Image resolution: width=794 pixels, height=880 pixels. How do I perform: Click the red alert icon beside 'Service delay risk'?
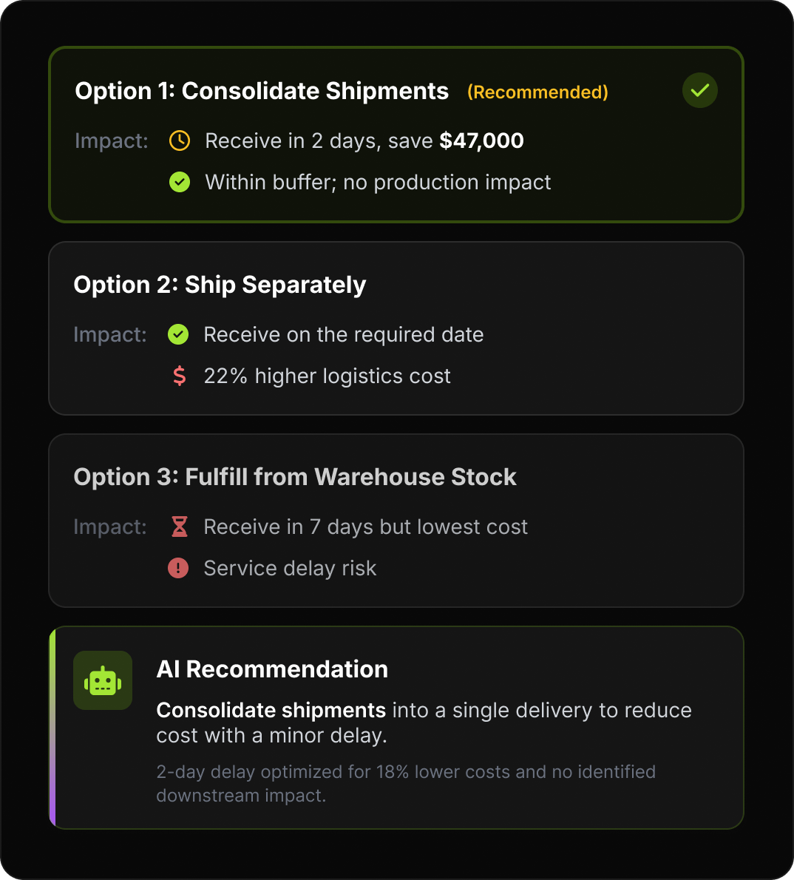(178, 568)
